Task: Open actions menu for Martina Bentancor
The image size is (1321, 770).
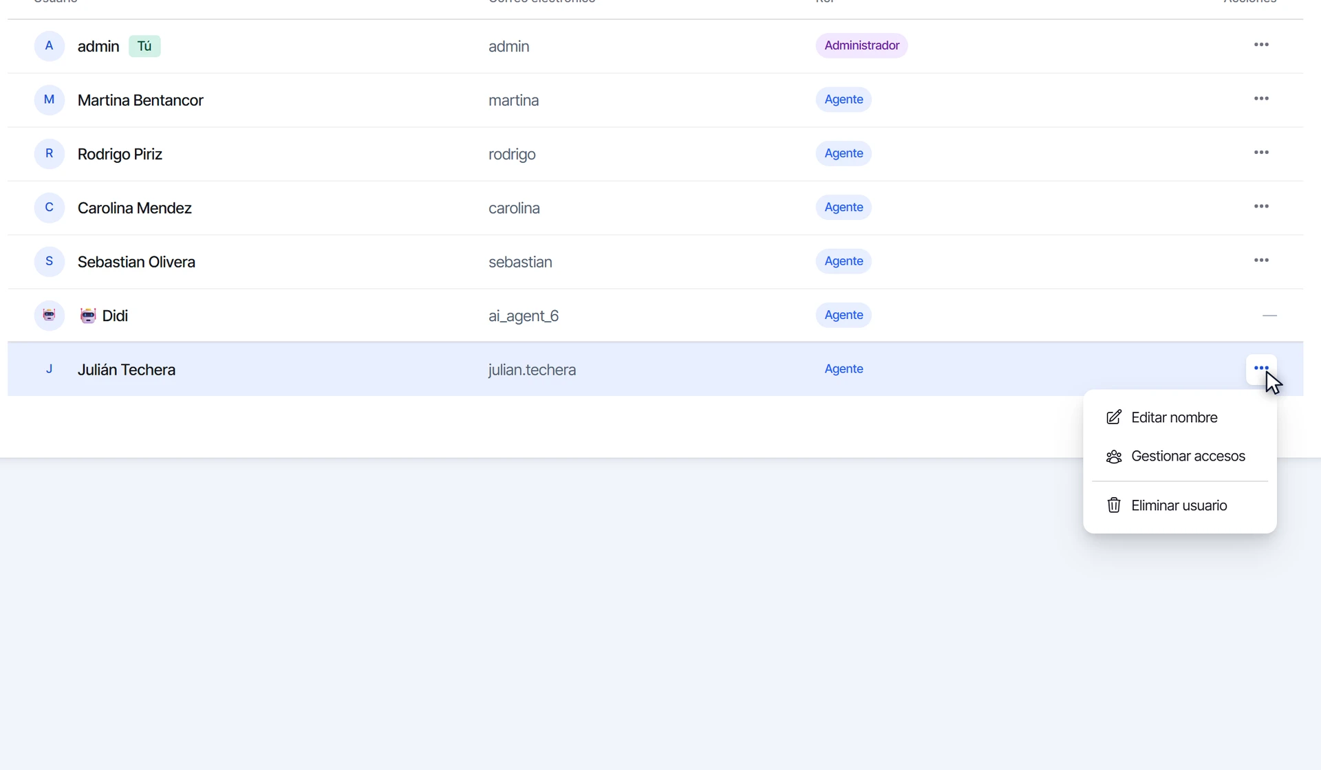Action: coord(1261,99)
